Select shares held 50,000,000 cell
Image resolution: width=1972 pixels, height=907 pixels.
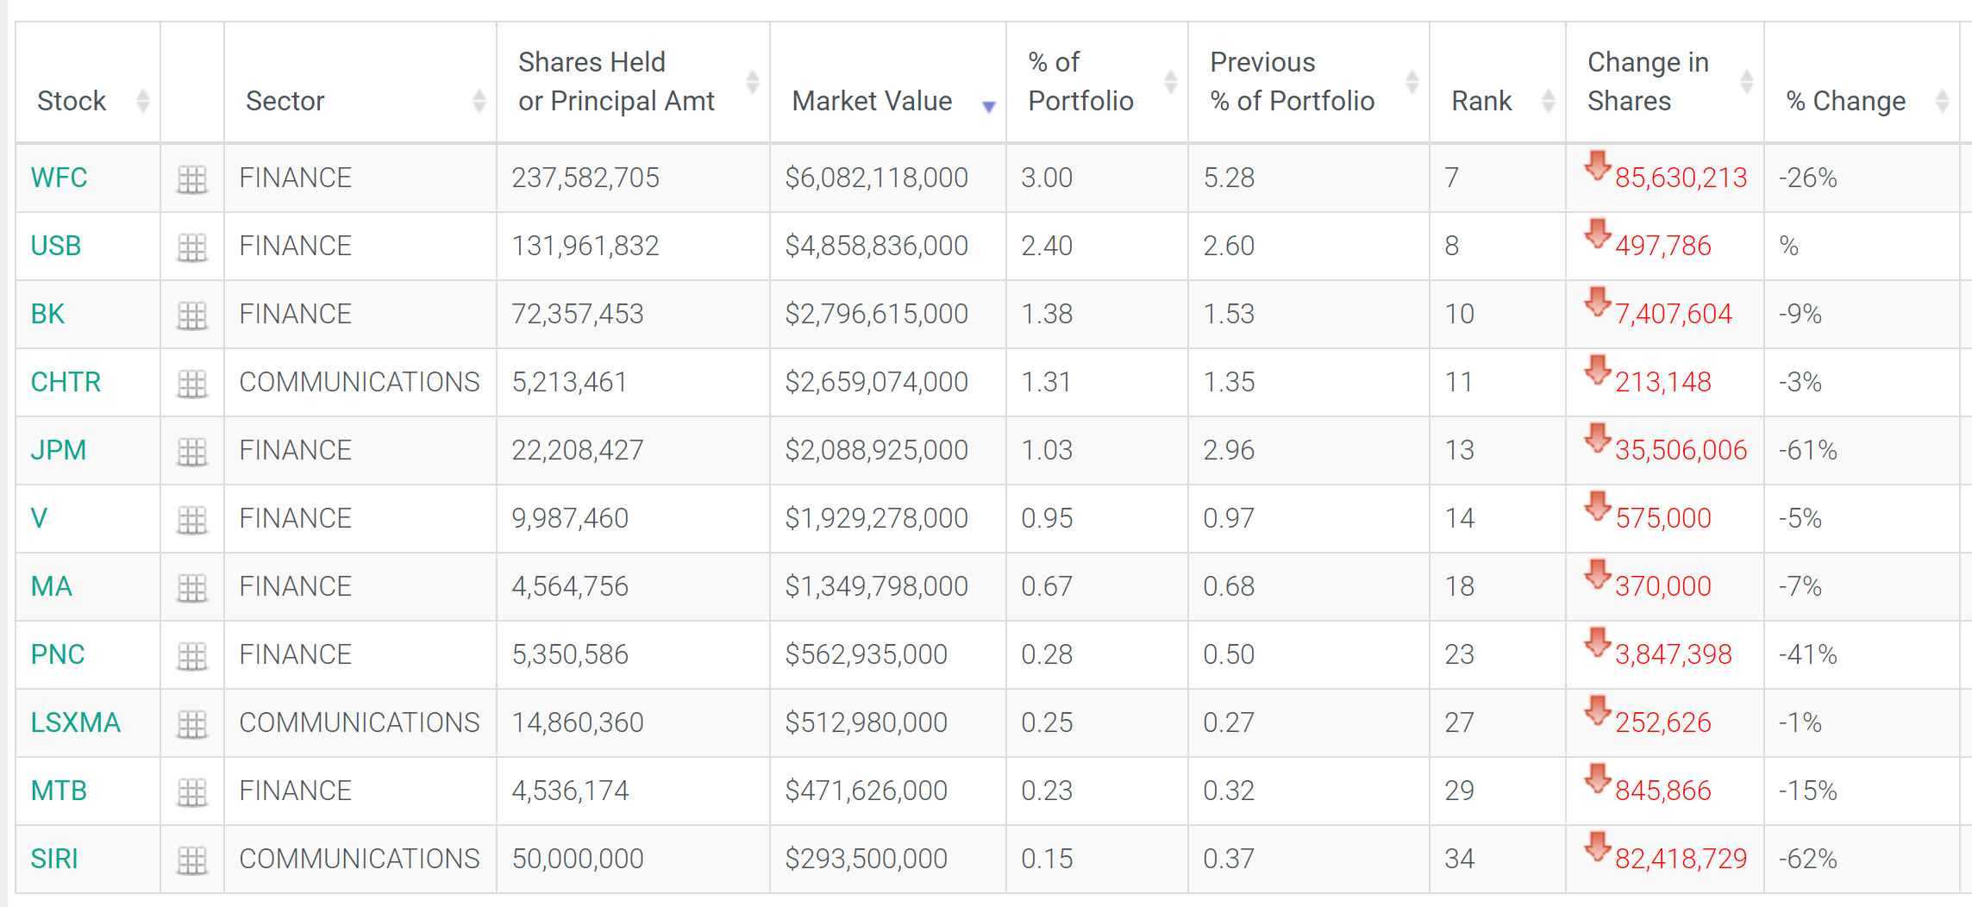[x=633, y=860]
